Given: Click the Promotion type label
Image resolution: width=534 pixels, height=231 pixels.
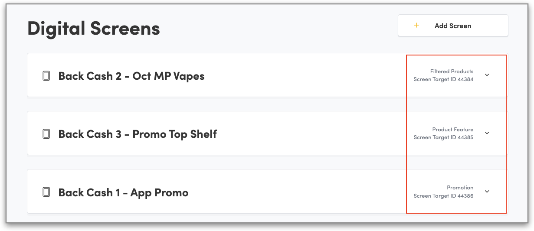Looking at the screenshot, I should pyautogui.click(x=460, y=188).
